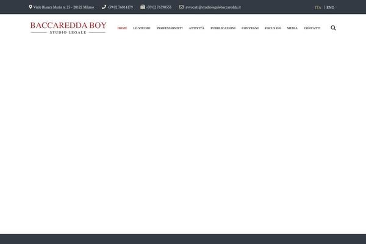
Task: Click the phone number +39 02 76014179
Action: [x=120, y=7]
